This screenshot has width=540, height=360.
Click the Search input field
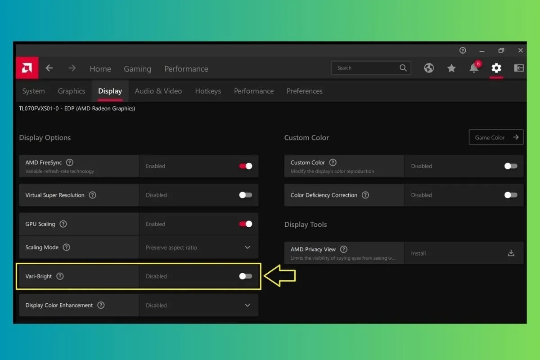(x=364, y=68)
